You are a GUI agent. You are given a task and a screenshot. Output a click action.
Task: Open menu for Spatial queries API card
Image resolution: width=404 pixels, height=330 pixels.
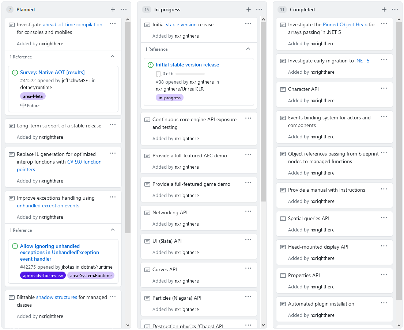pyautogui.click(x=384, y=217)
